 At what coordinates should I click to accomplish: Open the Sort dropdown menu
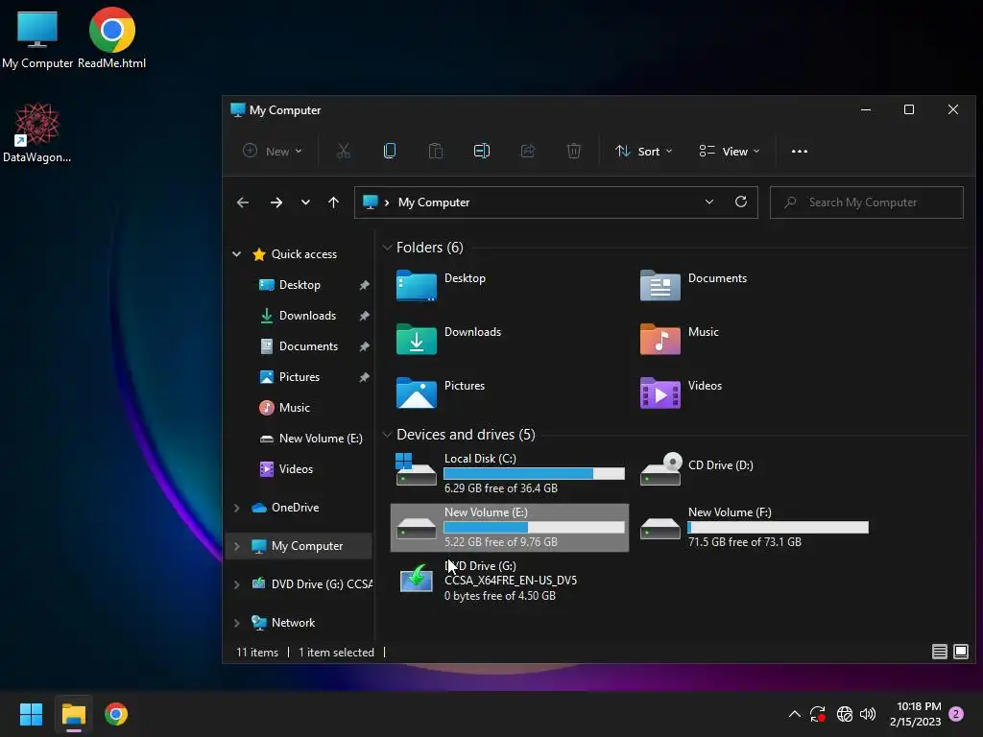pos(644,151)
